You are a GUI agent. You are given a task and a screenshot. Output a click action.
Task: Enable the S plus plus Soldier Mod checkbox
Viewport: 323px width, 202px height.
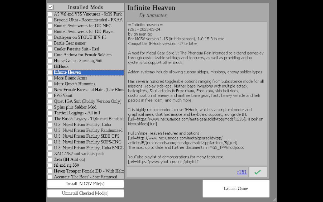point(50,107)
